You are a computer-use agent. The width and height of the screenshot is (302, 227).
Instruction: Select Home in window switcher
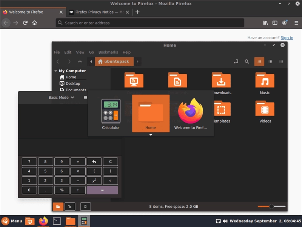point(151,113)
